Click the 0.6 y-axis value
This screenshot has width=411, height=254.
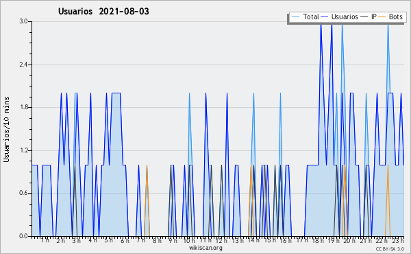(x=23, y=193)
